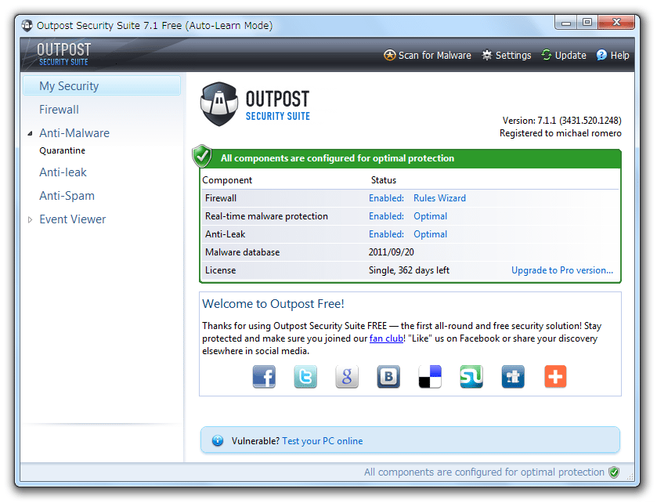The height and width of the screenshot is (503, 657).
Task: Open the Event Viewer sidebar section
Action: click(x=73, y=219)
